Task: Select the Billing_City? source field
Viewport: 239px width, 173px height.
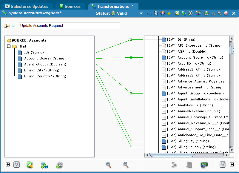Action: [x=41, y=70]
